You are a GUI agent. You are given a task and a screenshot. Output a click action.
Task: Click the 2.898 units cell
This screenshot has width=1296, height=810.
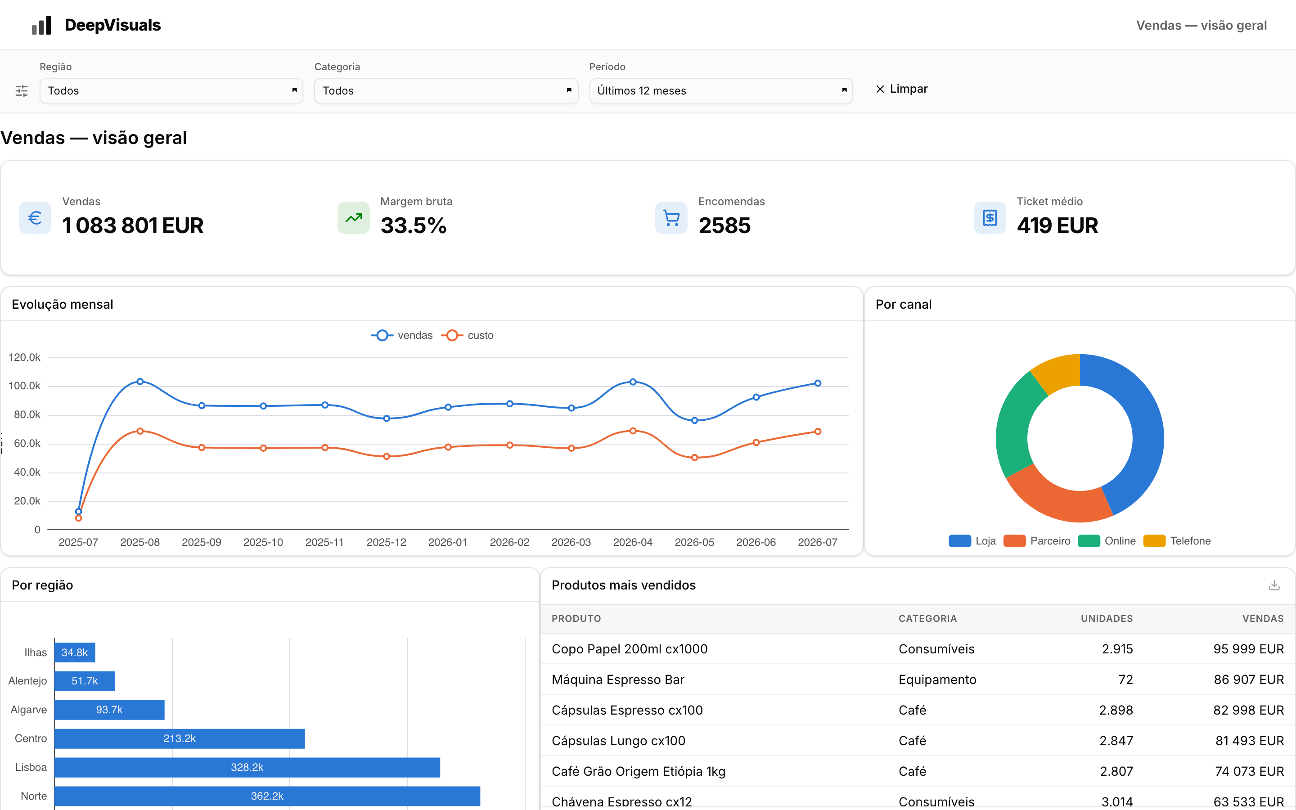(x=1116, y=710)
